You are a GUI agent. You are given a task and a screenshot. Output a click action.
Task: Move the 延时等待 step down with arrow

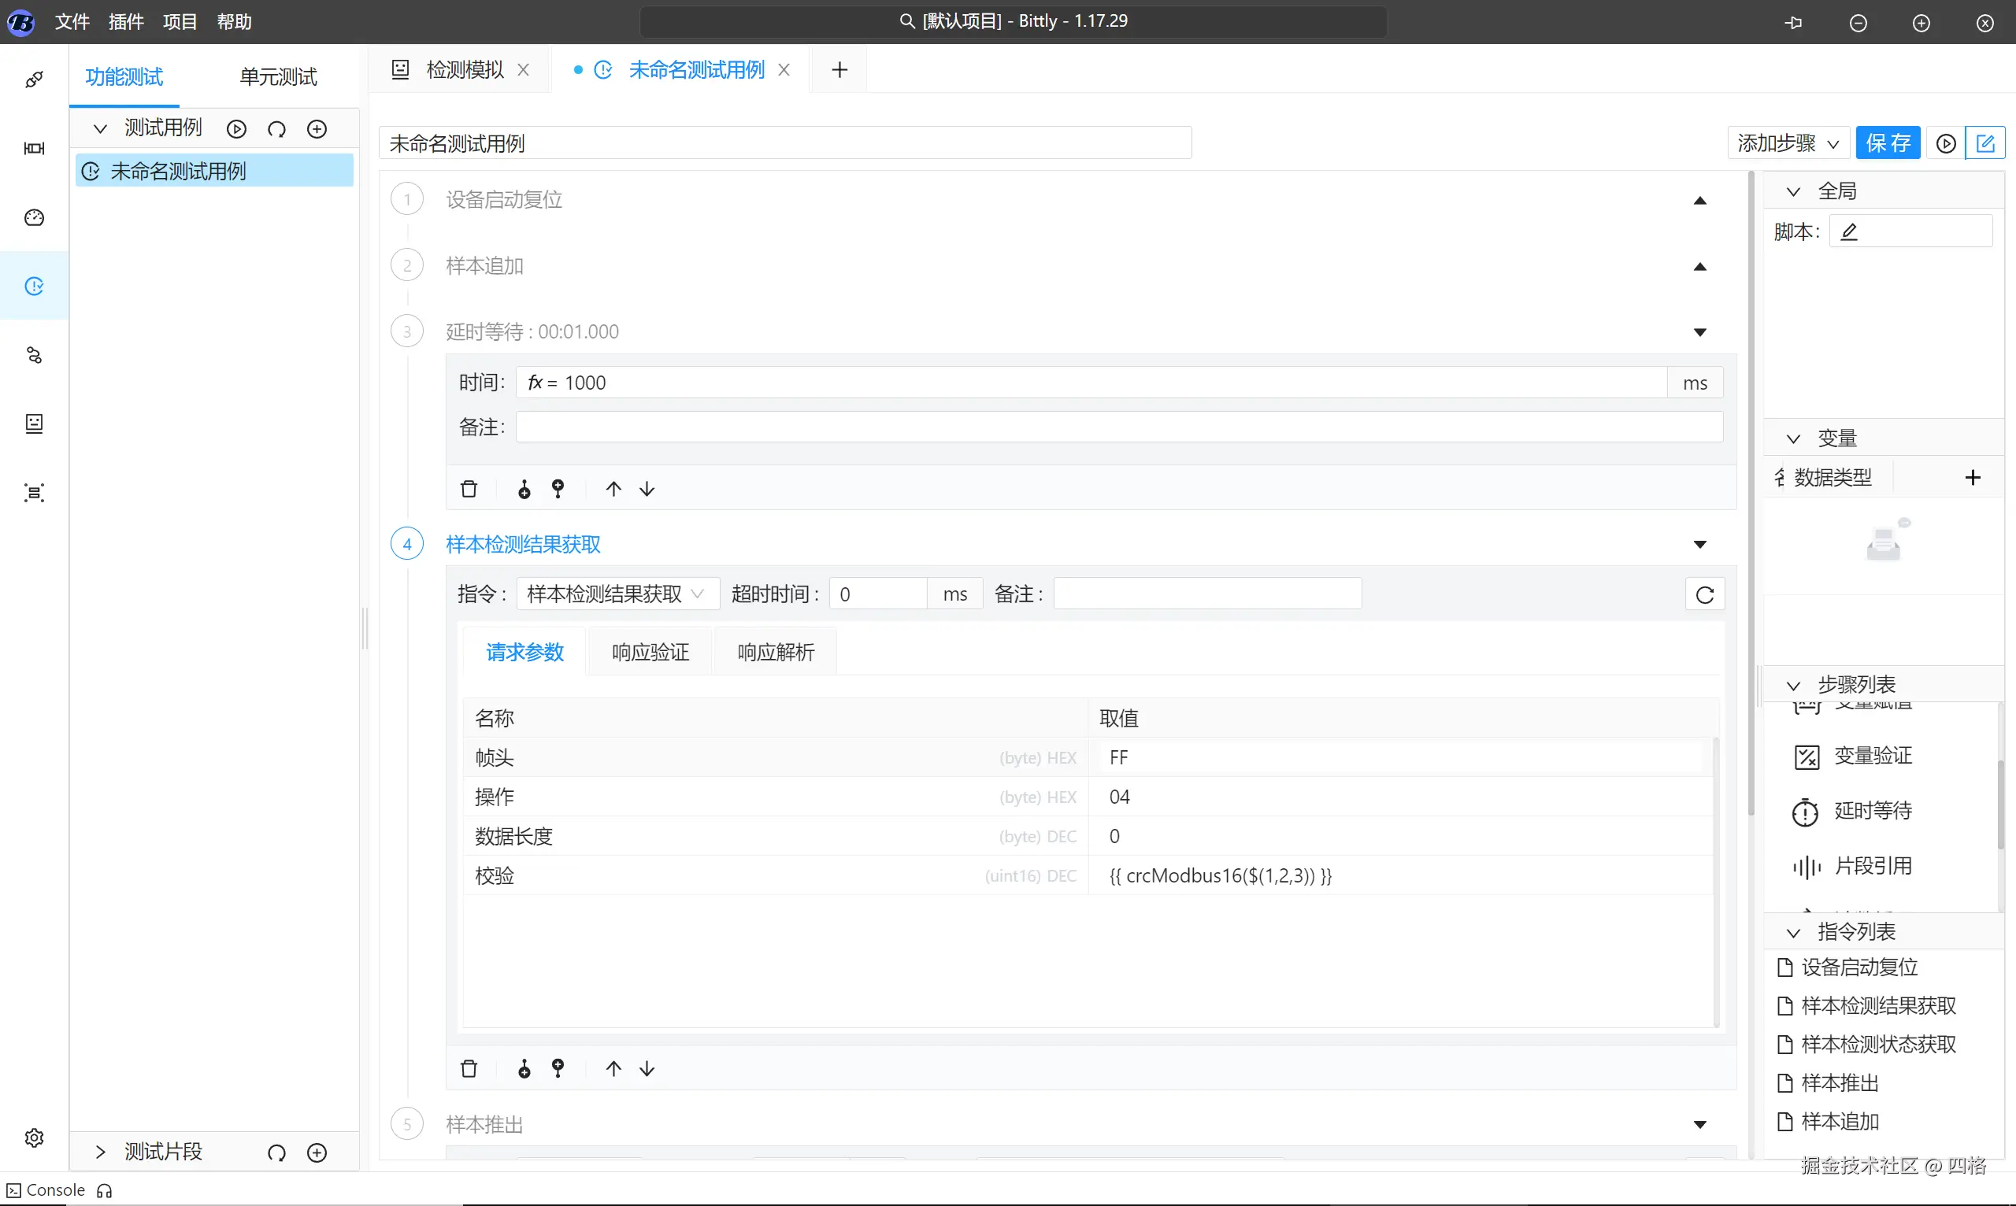pos(647,489)
